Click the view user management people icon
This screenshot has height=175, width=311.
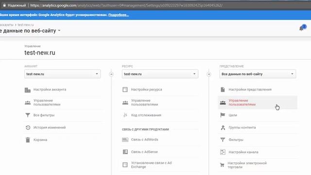coord(223,103)
